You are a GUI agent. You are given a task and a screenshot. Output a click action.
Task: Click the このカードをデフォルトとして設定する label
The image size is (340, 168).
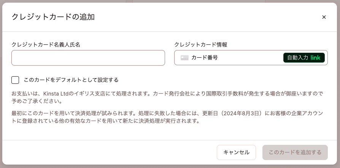click(71, 80)
